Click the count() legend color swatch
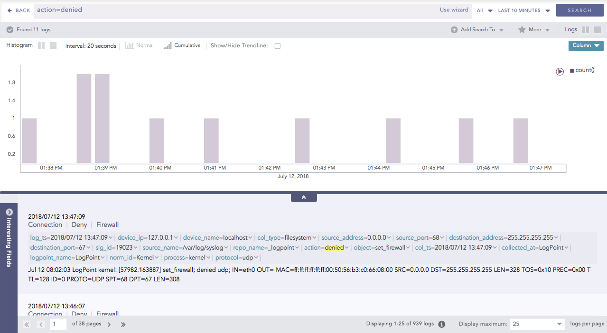Image resolution: width=607 pixels, height=333 pixels. pyautogui.click(x=572, y=71)
